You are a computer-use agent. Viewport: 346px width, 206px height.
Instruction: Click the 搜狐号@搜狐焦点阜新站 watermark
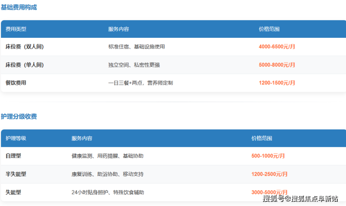pyautogui.click(x=300, y=199)
